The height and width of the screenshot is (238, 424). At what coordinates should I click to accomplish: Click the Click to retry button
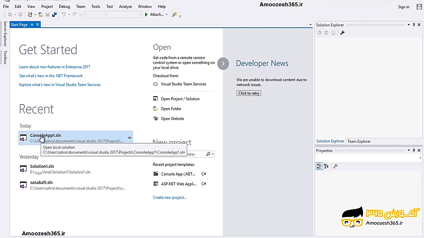249,93
